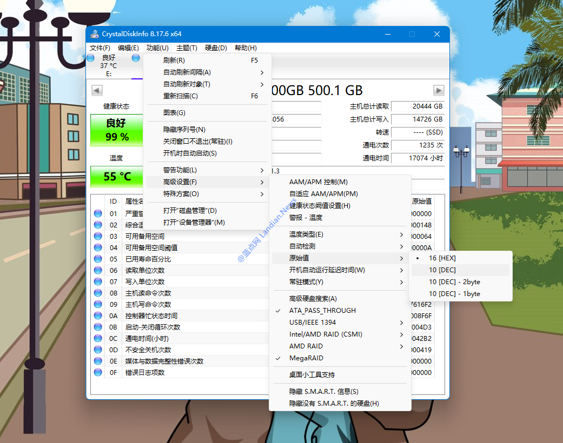Viewport: 563px width, 443px height.
Task: Click the status orb for 06 读取单位次数
Action: point(98,270)
